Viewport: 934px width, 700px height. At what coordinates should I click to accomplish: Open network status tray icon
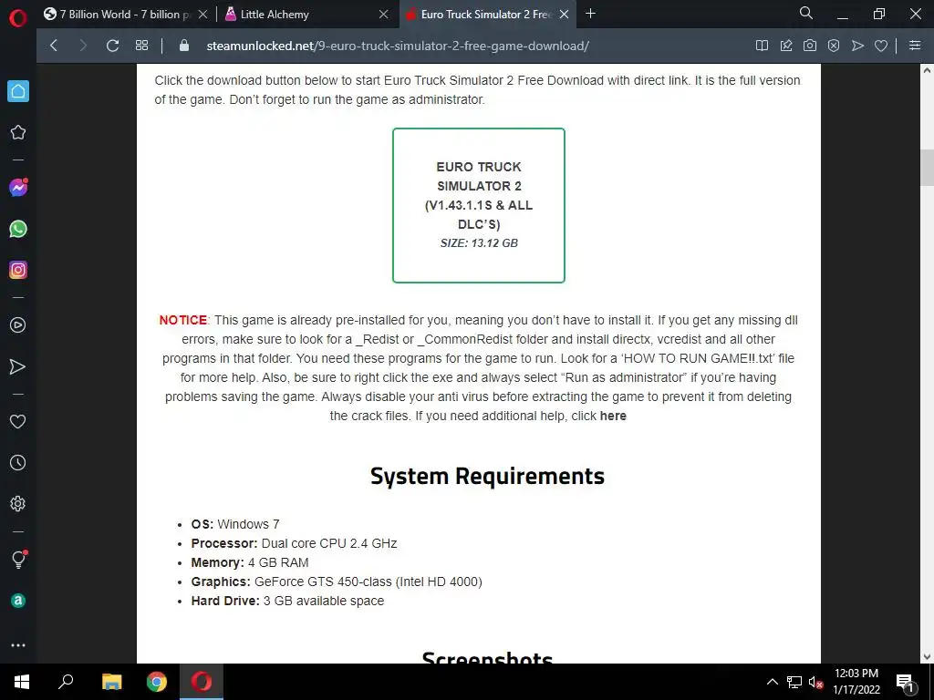tap(794, 682)
